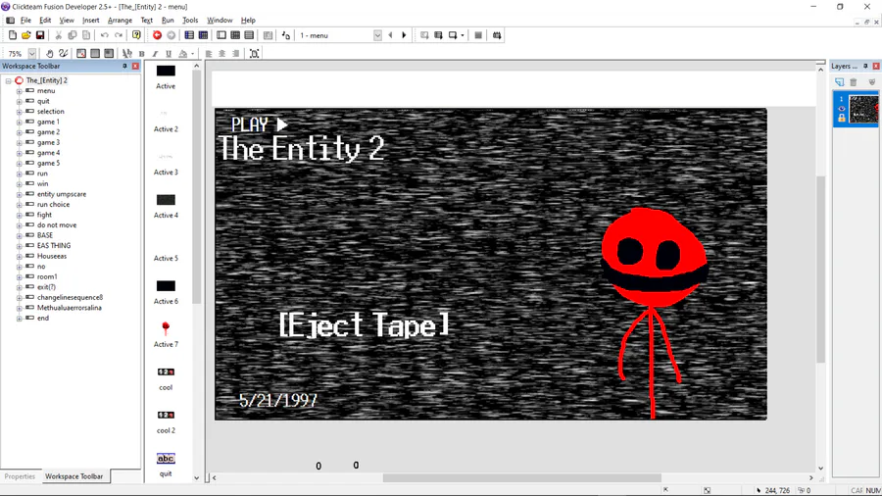The image size is (882, 496).
Task: Open the Tools menu
Action: [x=190, y=21]
